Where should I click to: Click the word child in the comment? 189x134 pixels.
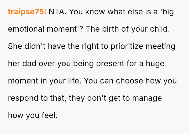pyautogui.click(x=160, y=29)
